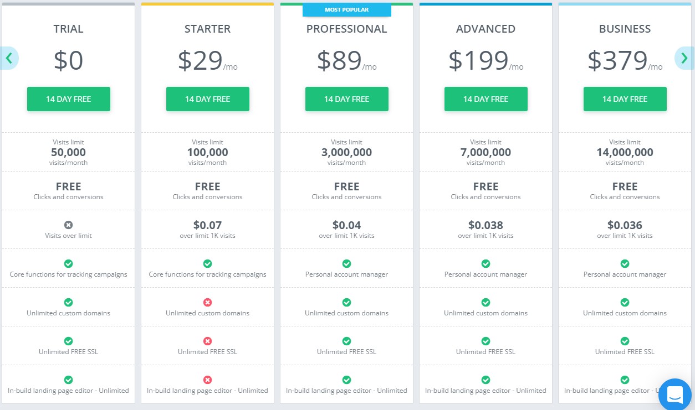Click the grey X icon above Visits over limit
Image resolution: width=695 pixels, height=410 pixels.
coord(69,225)
